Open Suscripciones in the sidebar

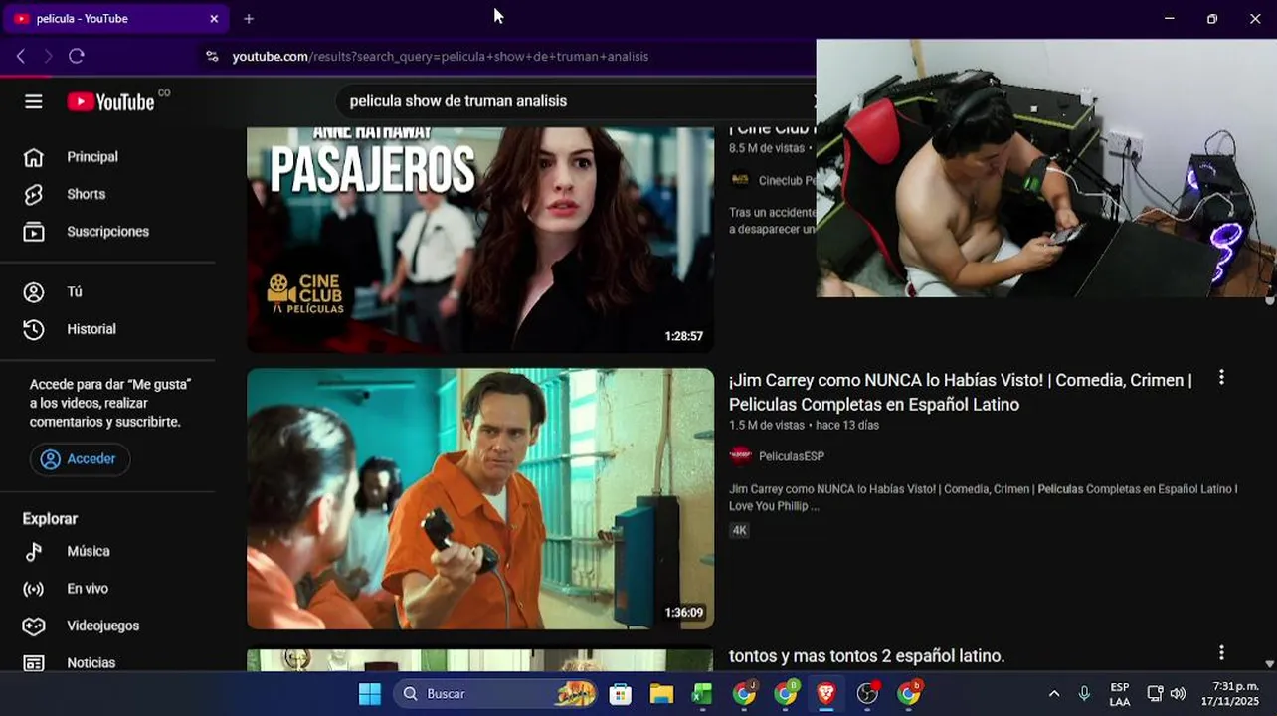107,232
